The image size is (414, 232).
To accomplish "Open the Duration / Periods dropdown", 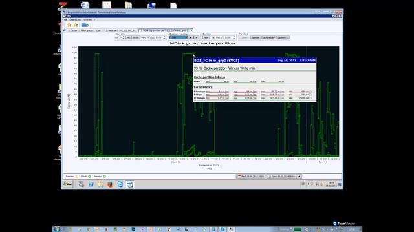I will [x=179, y=37].
